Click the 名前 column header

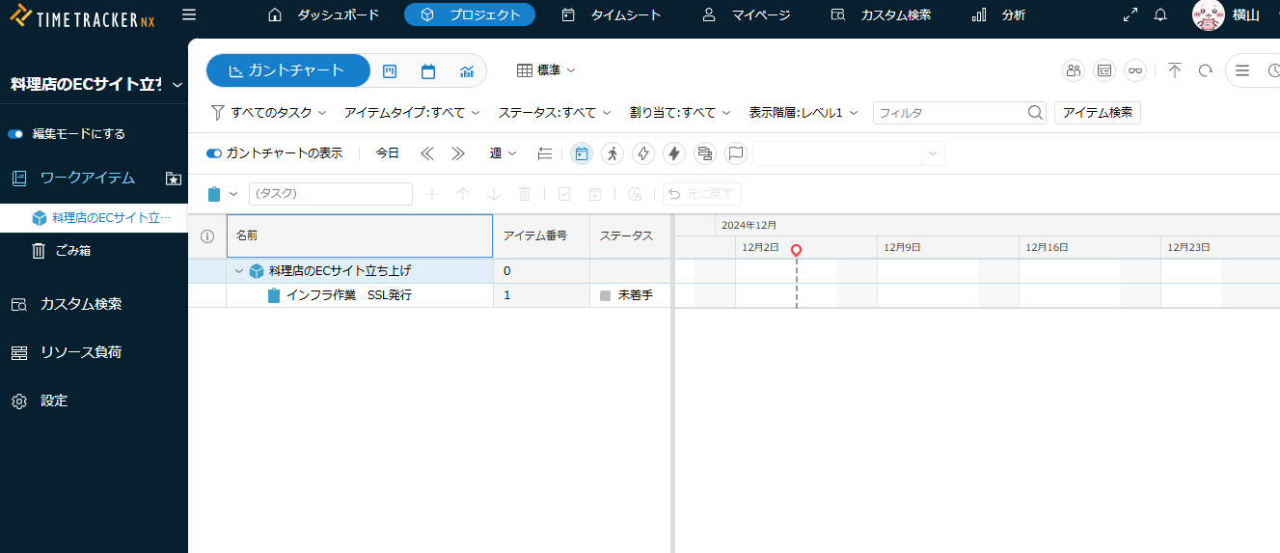coord(360,235)
